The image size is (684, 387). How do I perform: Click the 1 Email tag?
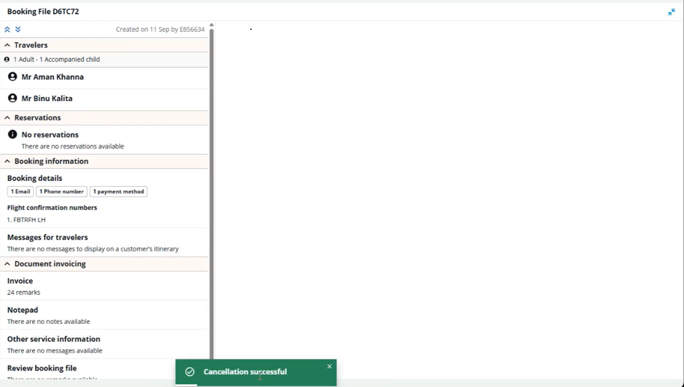pyautogui.click(x=20, y=192)
